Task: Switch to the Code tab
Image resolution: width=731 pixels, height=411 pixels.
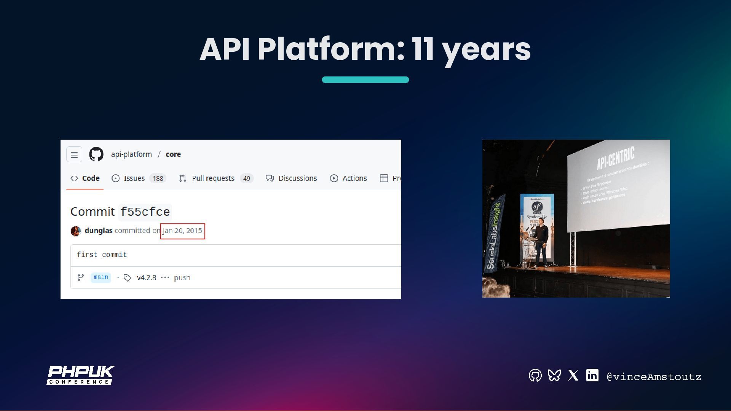Action: point(85,178)
